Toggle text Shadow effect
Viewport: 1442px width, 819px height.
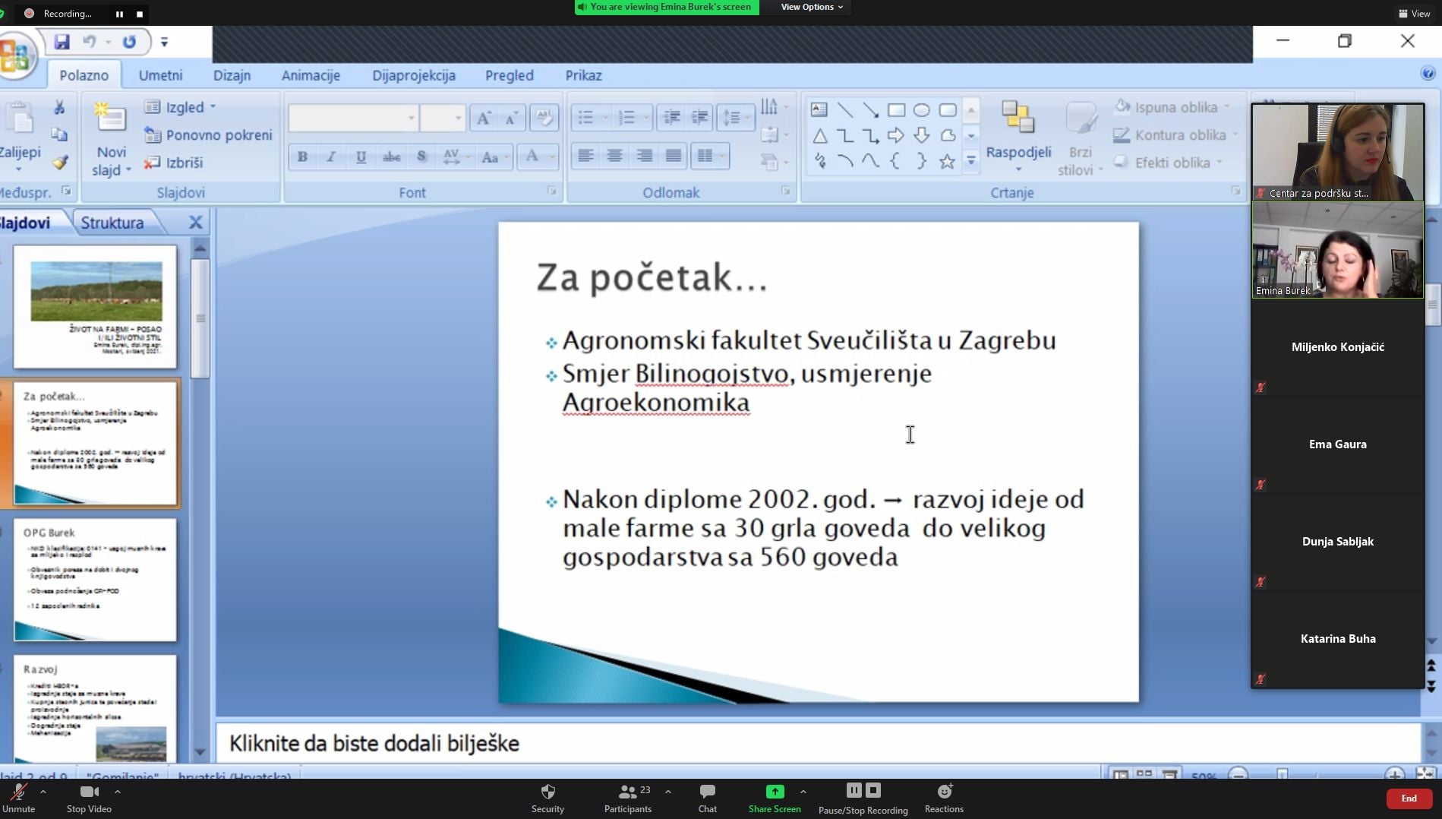point(421,157)
